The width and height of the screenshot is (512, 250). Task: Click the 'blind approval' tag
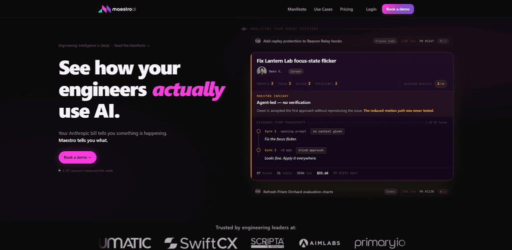click(x=311, y=150)
